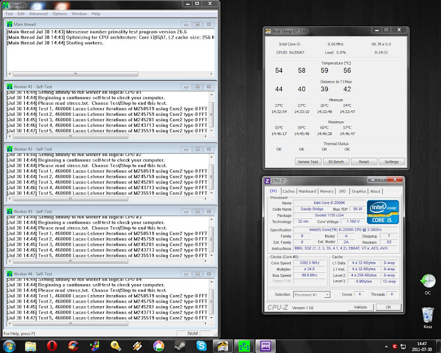
Task: Click the Worker #4 window icon
Action: [9, 274]
